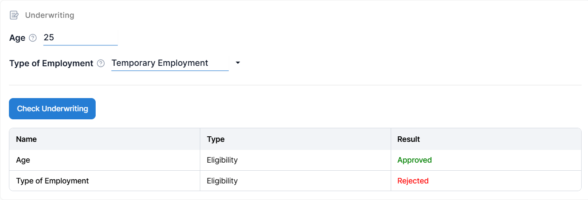Click the Type column header
The width and height of the screenshot is (588, 200).
(216, 139)
